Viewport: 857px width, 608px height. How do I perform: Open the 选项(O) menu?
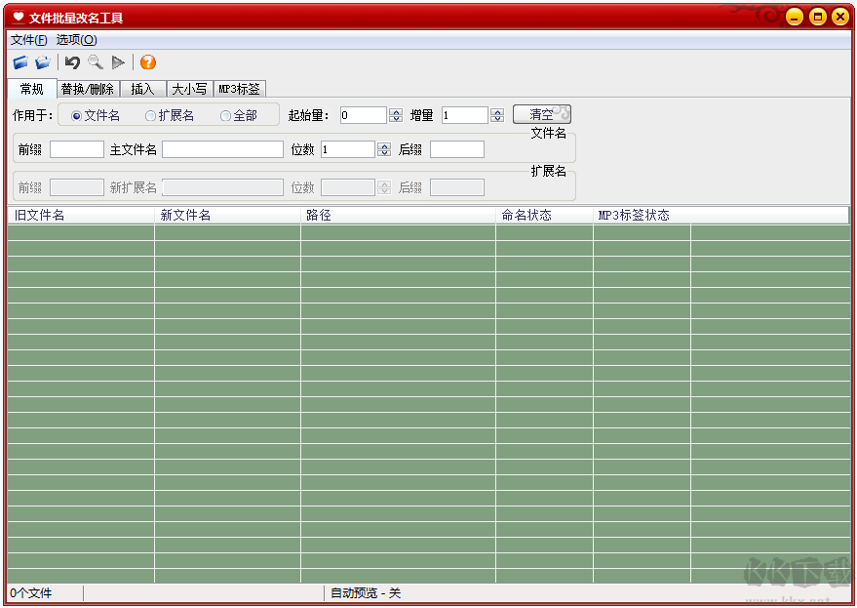[x=76, y=40]
